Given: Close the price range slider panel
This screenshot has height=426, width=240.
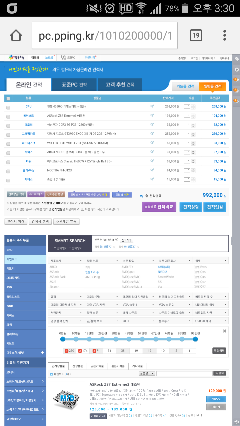Looking at the screenshot, I should (225, 331).
